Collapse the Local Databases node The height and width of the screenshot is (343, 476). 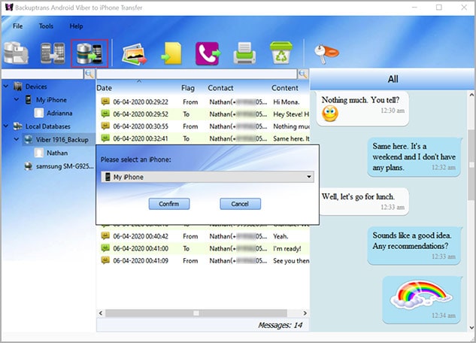[6, 126]
